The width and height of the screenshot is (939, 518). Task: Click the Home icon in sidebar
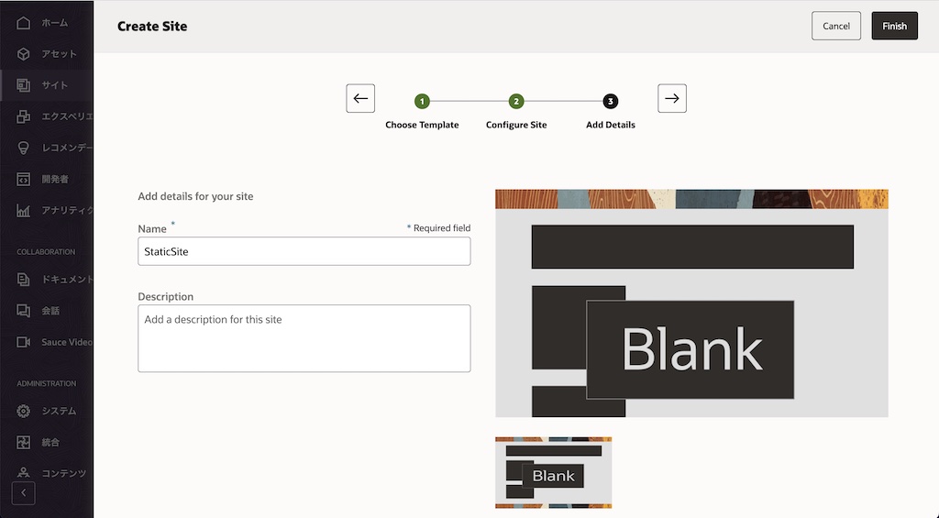(24, 22)
